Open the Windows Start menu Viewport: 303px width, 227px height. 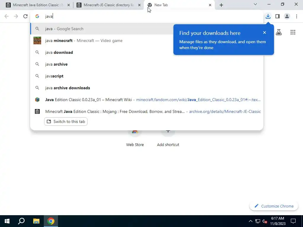click(x=7, y=221)
